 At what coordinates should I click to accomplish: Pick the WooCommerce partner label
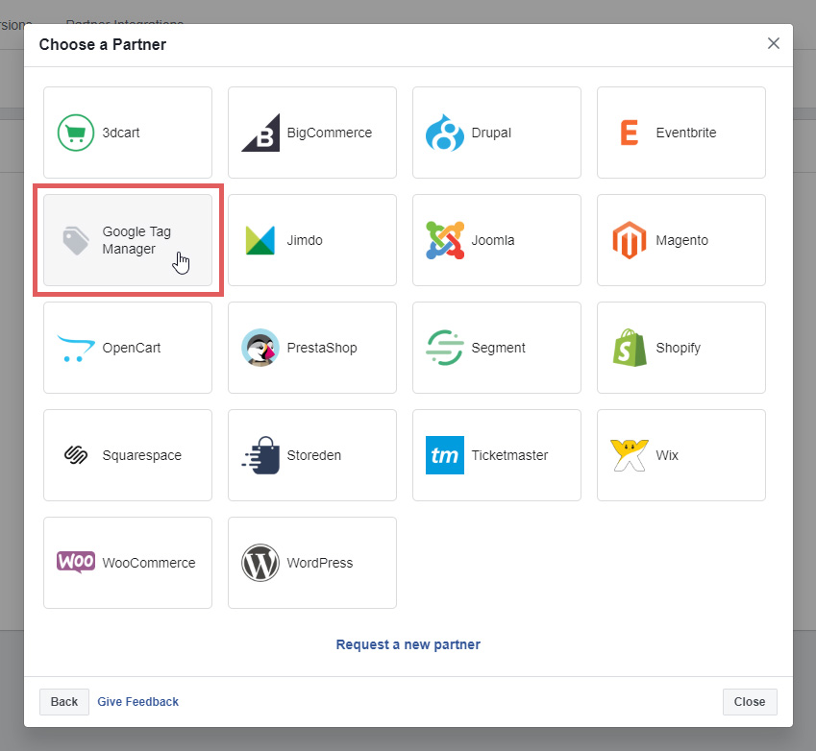(x=149, y=563)
